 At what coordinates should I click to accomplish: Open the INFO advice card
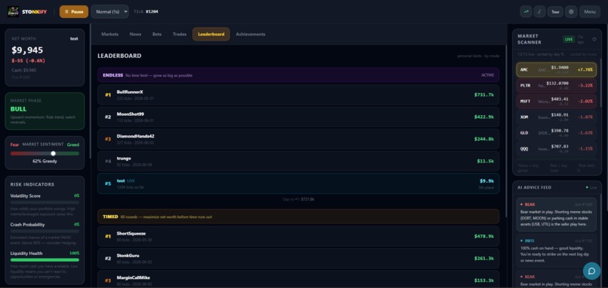[556, 250]
